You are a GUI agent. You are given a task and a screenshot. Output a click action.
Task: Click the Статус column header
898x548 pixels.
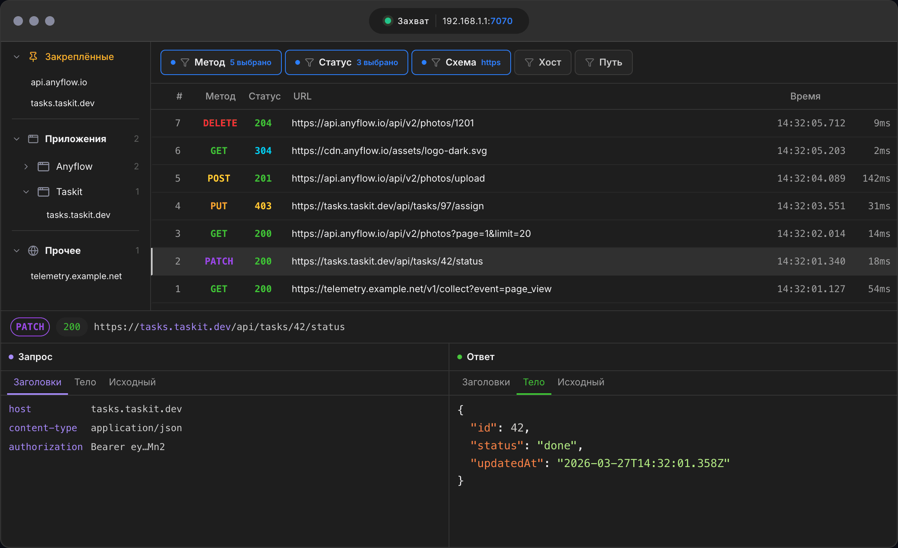[x=264, y=96]
